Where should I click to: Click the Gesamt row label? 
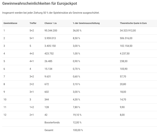tap(49, 130)
